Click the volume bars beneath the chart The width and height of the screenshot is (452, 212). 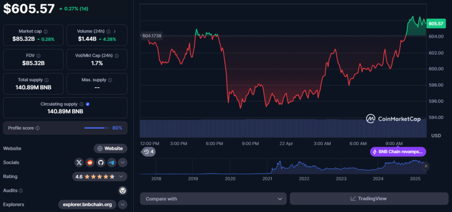click(x=283, y=128)
